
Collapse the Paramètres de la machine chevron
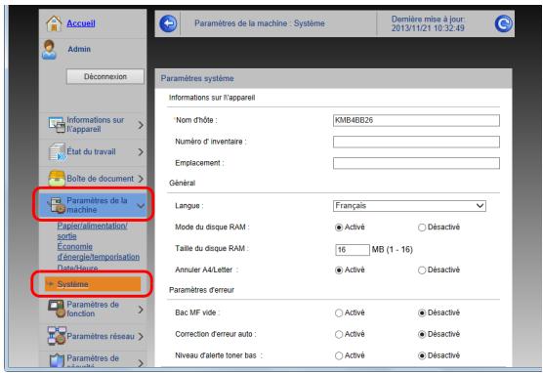tap(141, 205)
